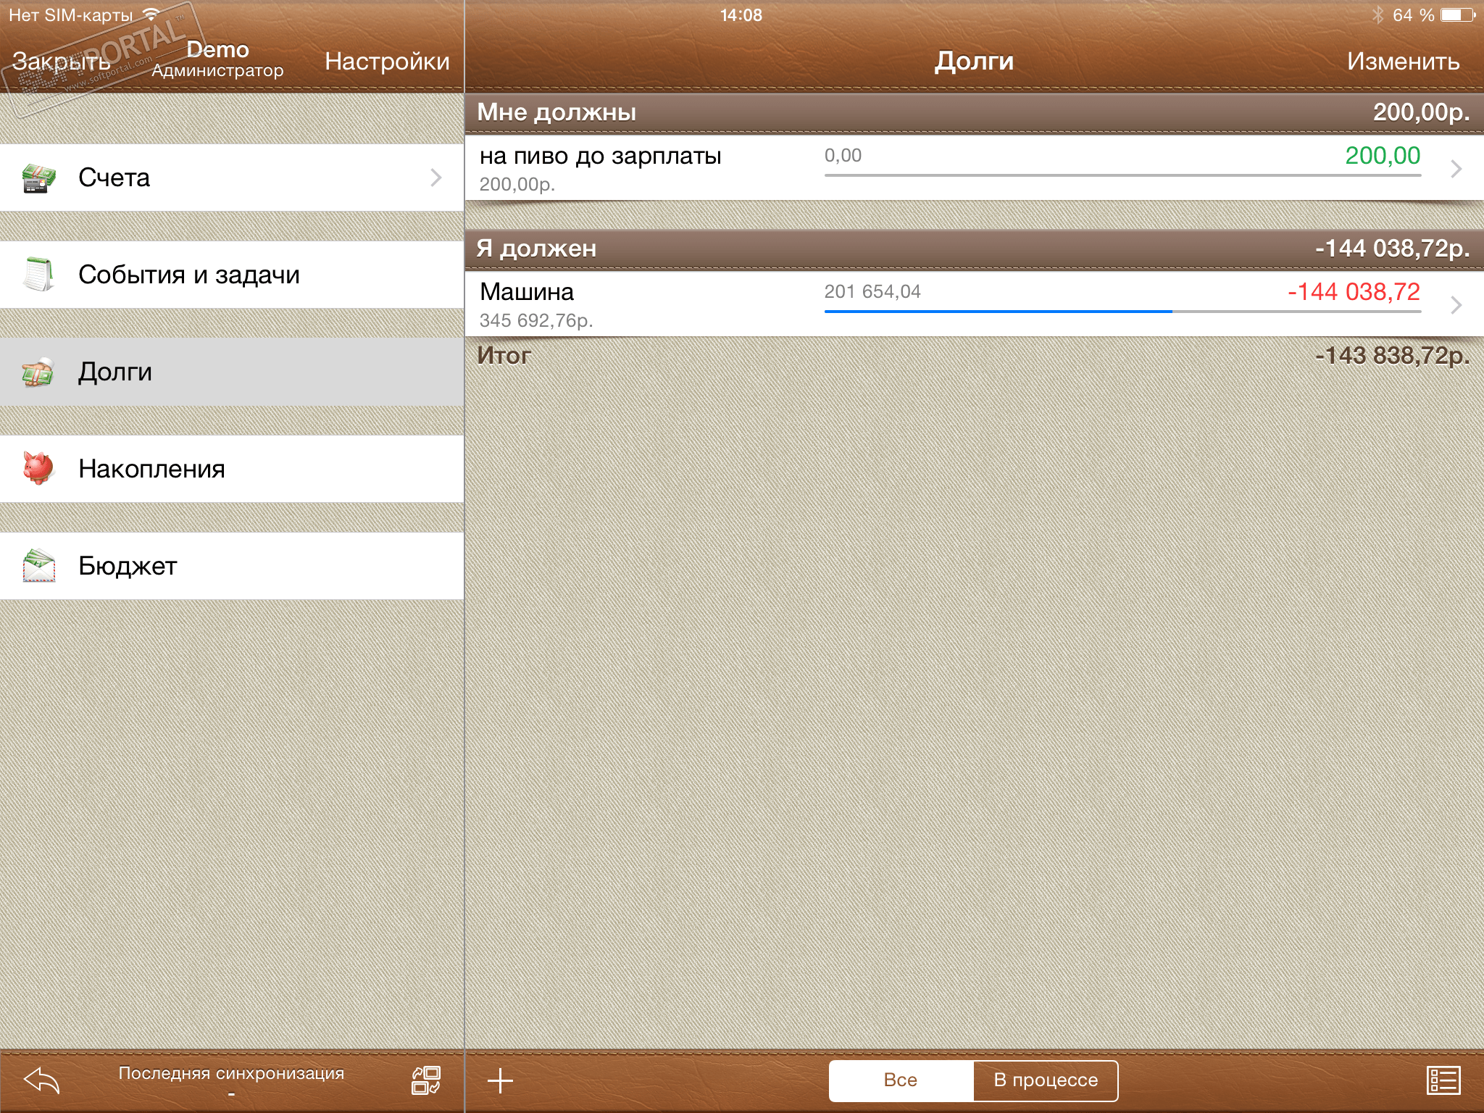Click the Счета cash icon
The image size is (1484, 1113).
[x=39, y=178]
